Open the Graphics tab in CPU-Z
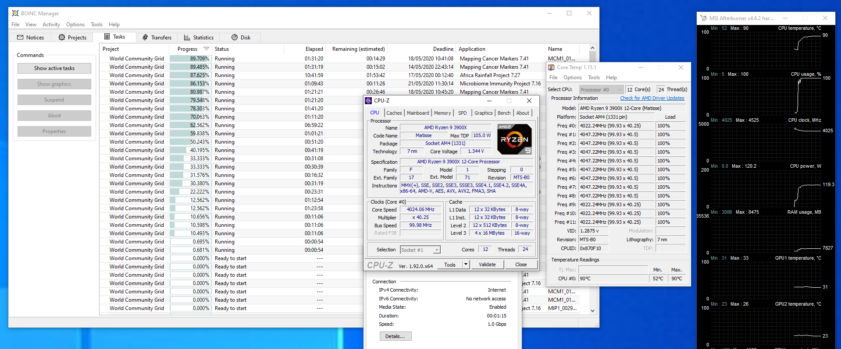 (x=484, y=113)
